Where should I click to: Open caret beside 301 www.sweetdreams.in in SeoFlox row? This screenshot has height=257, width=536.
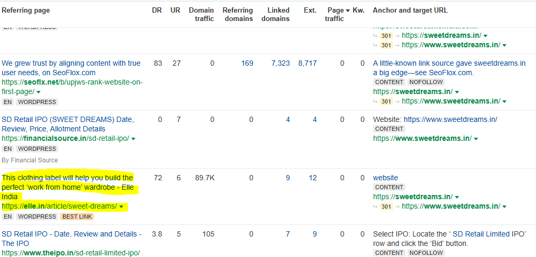504,101
